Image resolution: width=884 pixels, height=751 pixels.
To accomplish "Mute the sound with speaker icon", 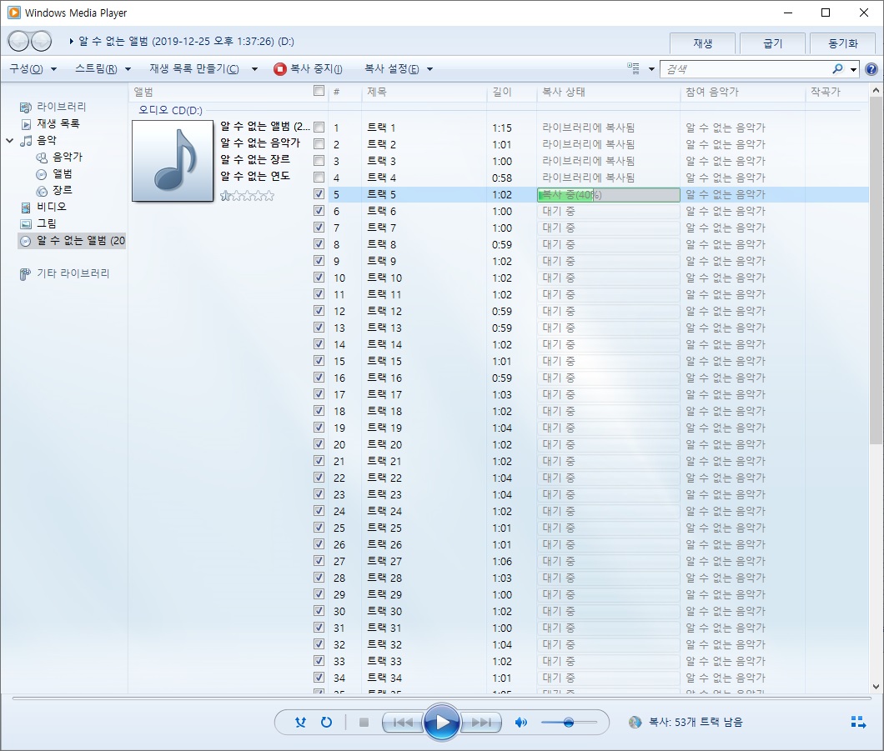I will pos(521,722).
